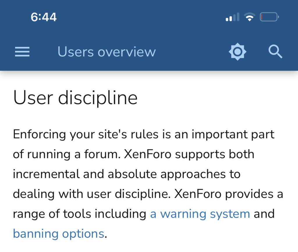The image size is (298, 252).
Task: Tap the cellular signal bars icon
Action: click(x=232, y=17)
